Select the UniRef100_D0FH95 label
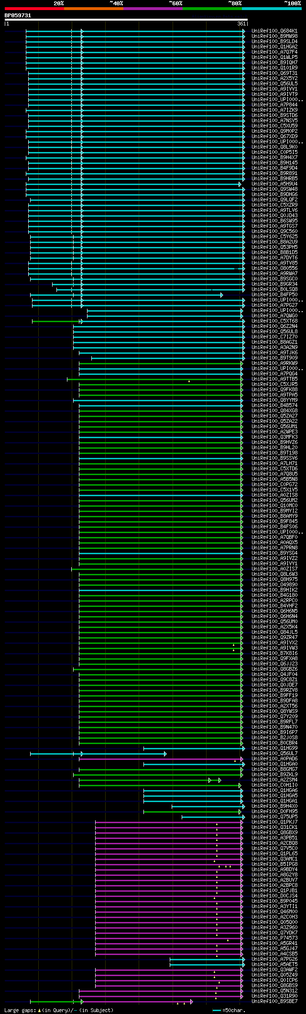The image size is (306, 1014). (x=274, y=811)
